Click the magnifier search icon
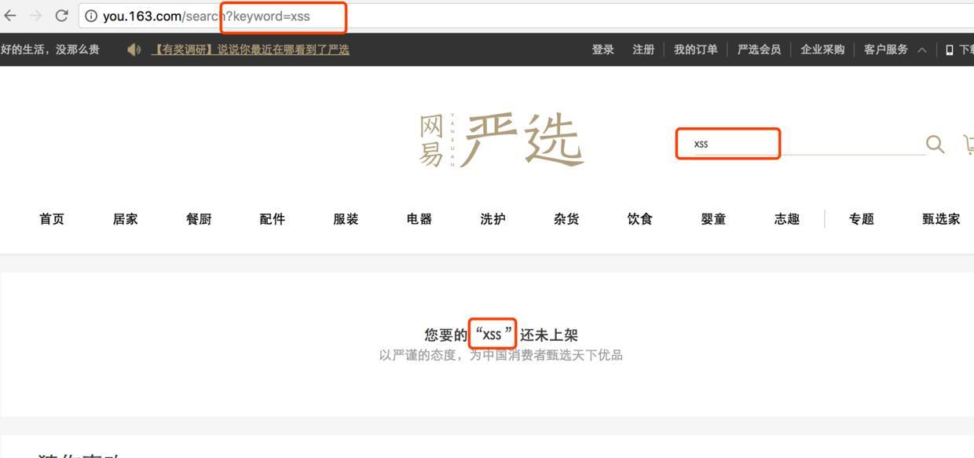The height and width of the screenshot is (458, 974). tap(935, 145)
